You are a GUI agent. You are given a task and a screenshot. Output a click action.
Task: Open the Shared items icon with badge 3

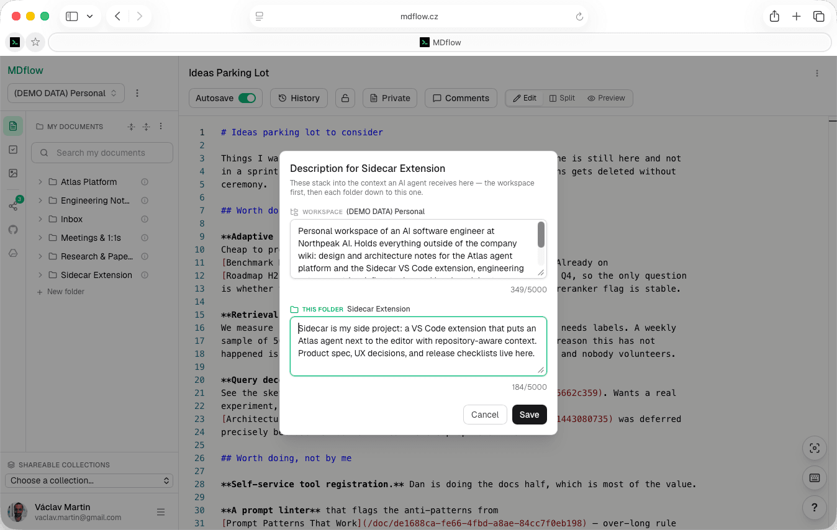(x=13, y=205)
